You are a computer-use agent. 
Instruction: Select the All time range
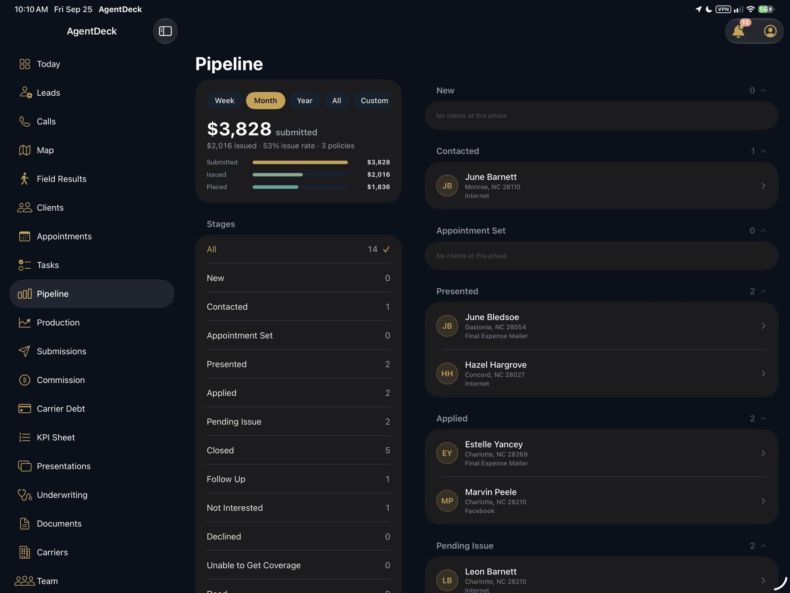coord(337,101)
